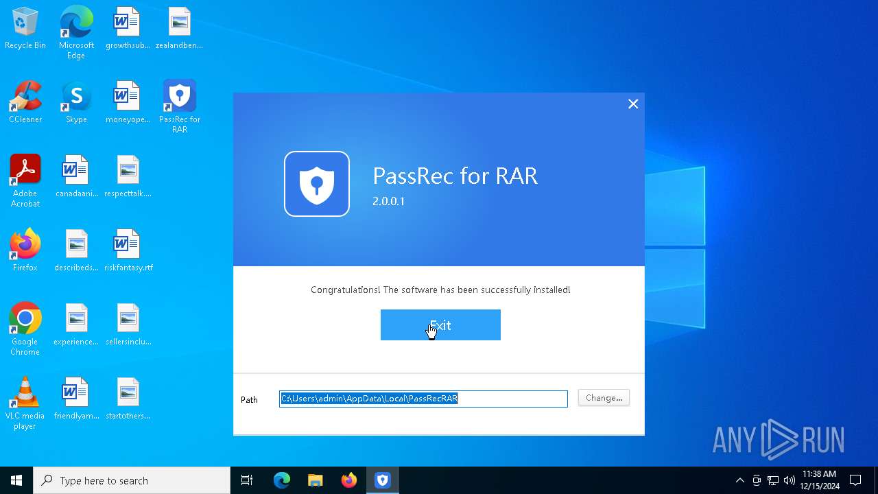Select zealandben... image file on desktop
878x494 pixels.
(x=179, y=29)
